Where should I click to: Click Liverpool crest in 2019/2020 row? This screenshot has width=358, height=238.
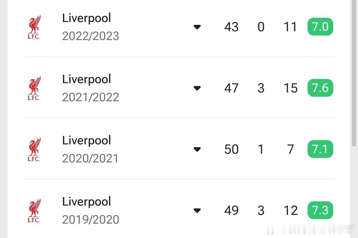[x=34, y=211]
